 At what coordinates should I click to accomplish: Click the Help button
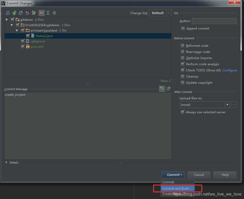225,175
